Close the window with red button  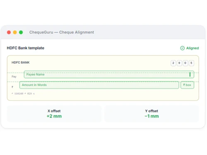(9, 32)
